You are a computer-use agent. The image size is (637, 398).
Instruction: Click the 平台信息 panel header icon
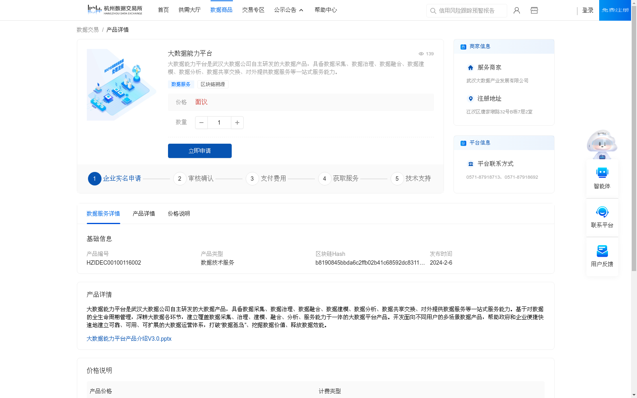click(463, 143)
